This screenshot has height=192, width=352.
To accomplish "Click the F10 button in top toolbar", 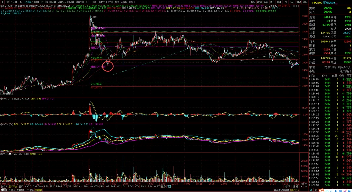I will pyautogui.click(x=285, y=2).
